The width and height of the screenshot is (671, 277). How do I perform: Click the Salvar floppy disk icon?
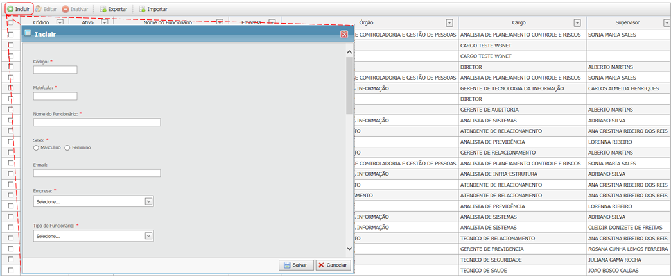click(286, 265)
